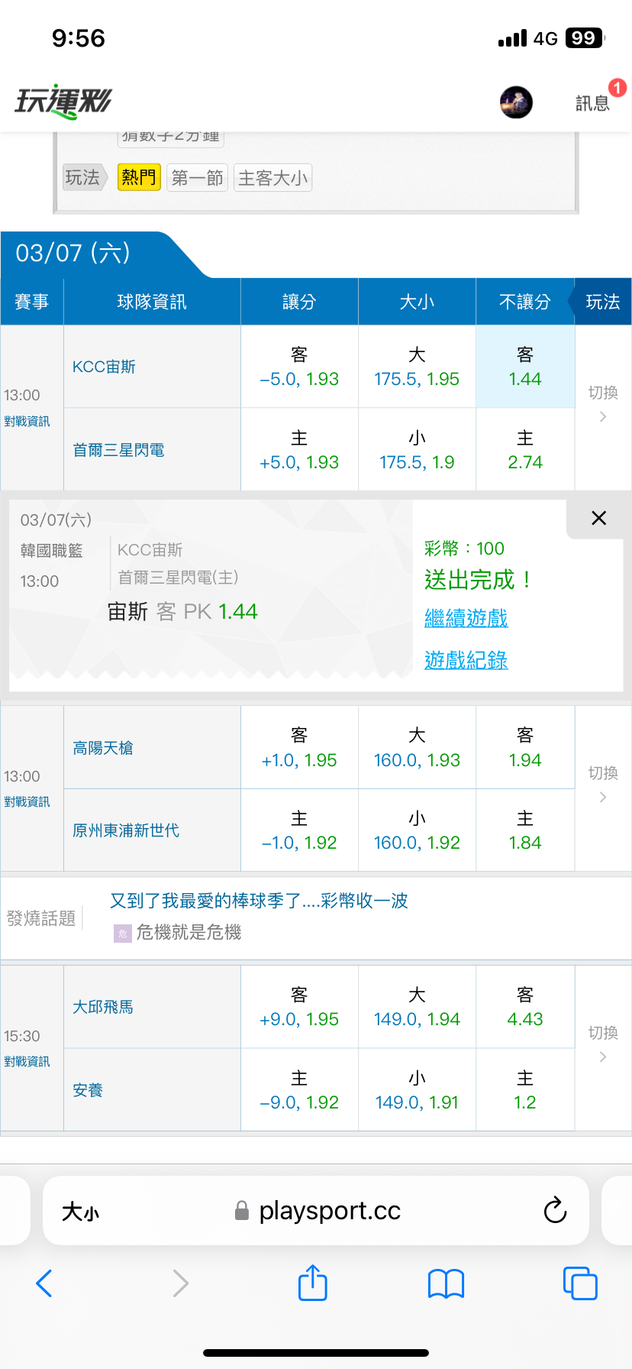Open the user profile avatar

coord(516,102)
